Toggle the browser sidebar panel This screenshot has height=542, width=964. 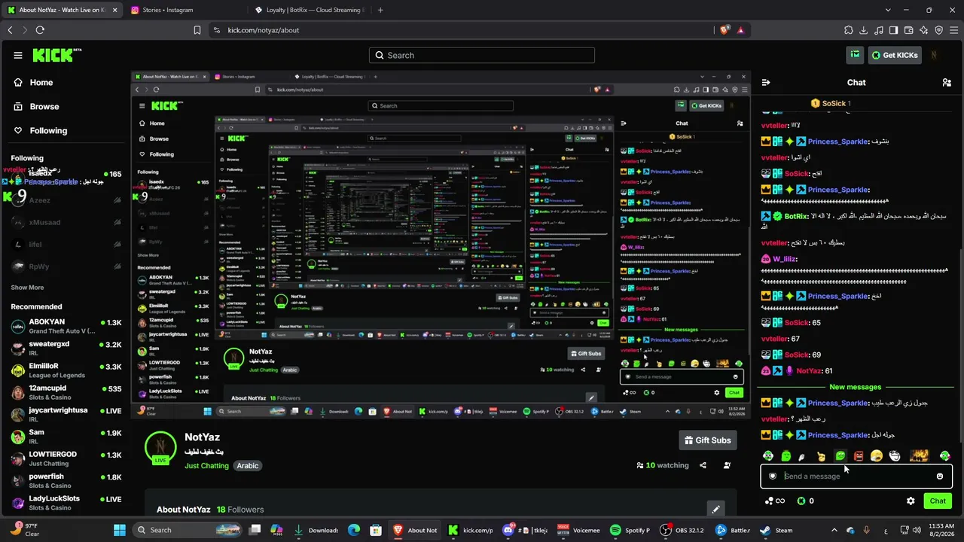pyautogui.click(x=894, y=30)
